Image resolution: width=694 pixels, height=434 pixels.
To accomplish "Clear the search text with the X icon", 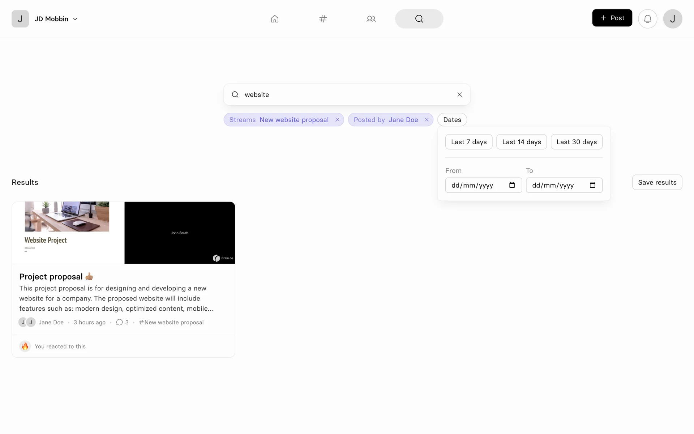I will (459, 94).
